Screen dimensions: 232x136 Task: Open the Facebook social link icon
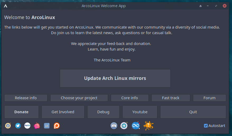click(x=8, y=126)
